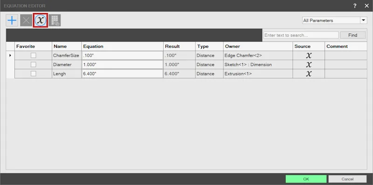Check the Favorite box for Lengh
The image size is (373, 185).
[34, 74]
